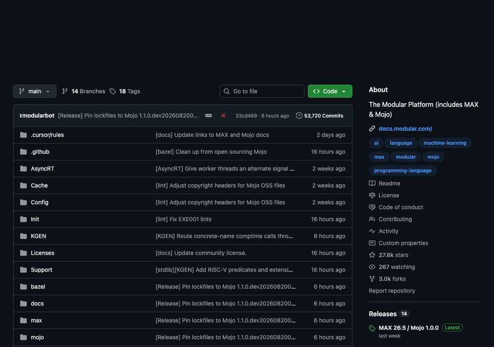Click the commit history clock icon

click(299, 116)
